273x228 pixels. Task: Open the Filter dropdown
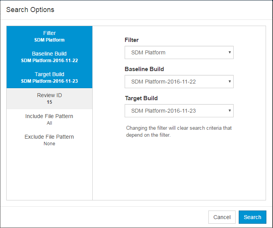pos(179,52)
